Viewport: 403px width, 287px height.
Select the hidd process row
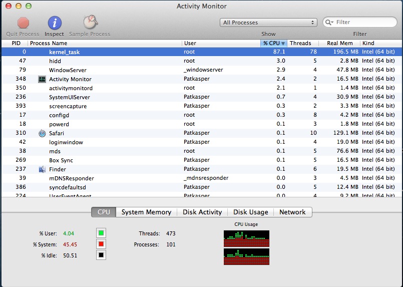201,61
